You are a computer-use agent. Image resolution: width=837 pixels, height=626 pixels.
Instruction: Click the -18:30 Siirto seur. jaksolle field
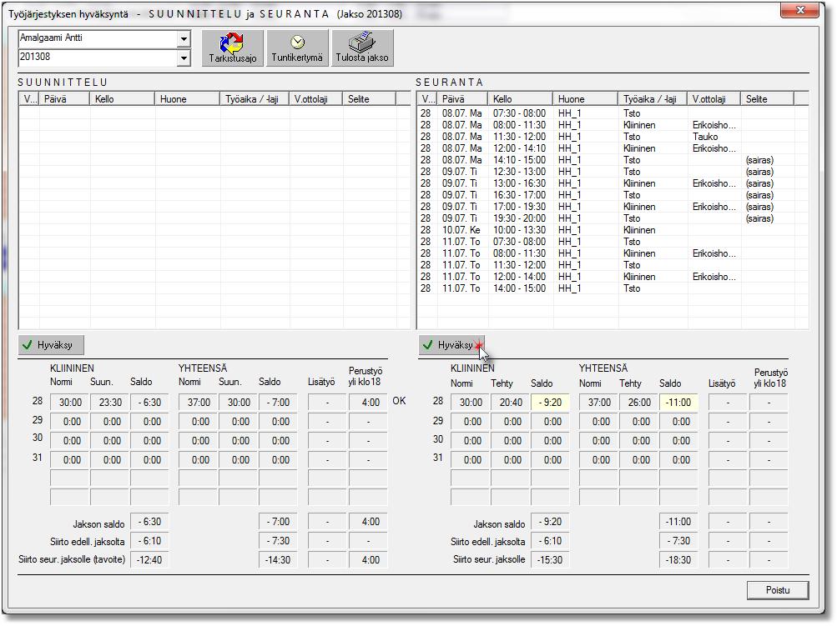click(x=678, y=560)
